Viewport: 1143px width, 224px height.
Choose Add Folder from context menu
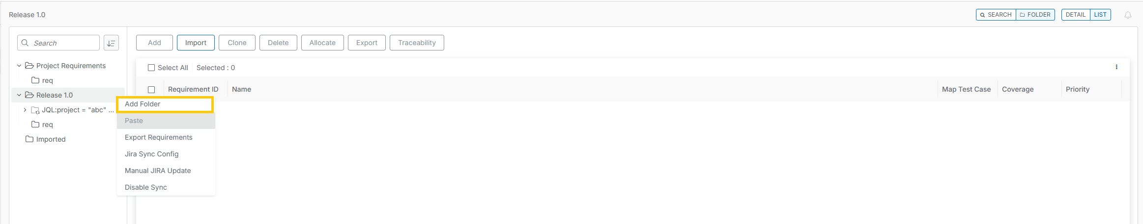(x=143, y=104)
